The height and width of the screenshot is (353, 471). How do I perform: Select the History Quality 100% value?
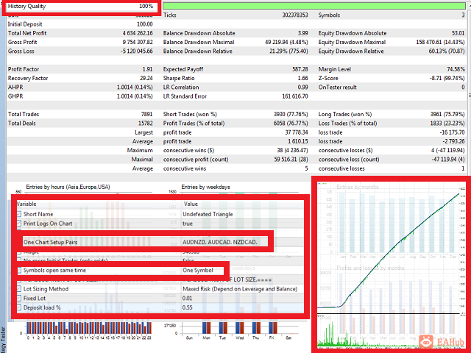[146, 6]
